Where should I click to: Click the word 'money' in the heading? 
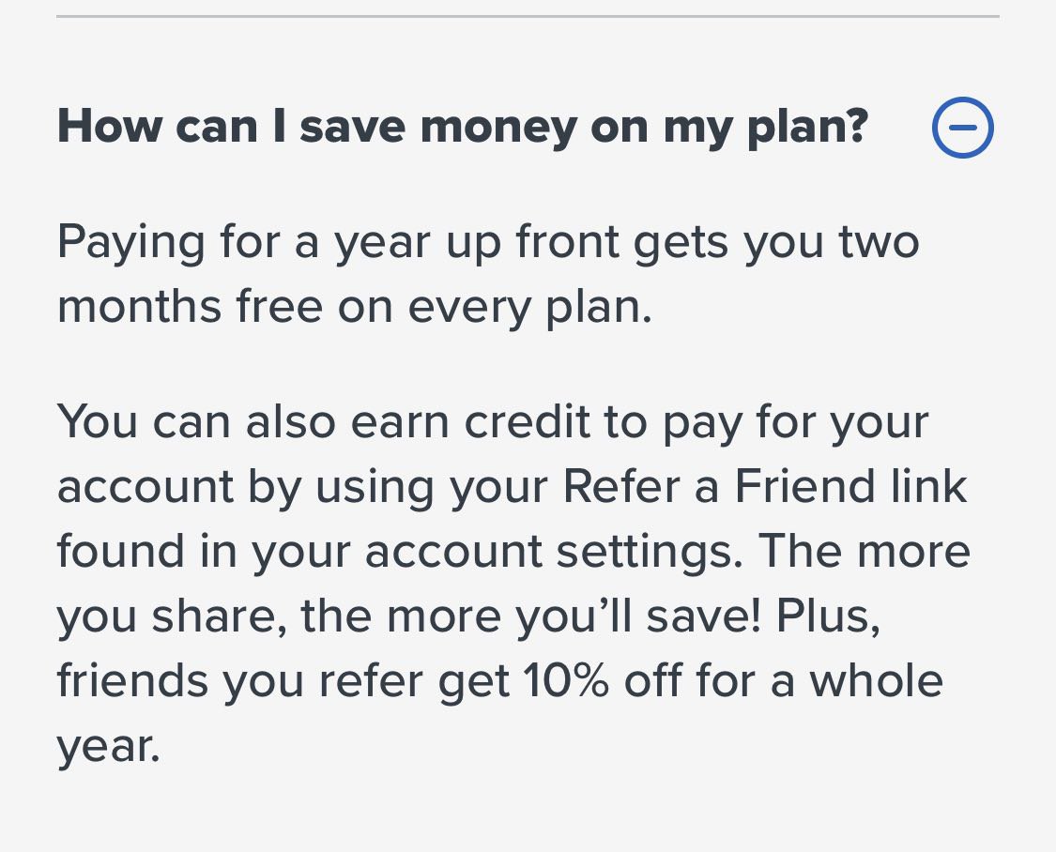[498, 128]
